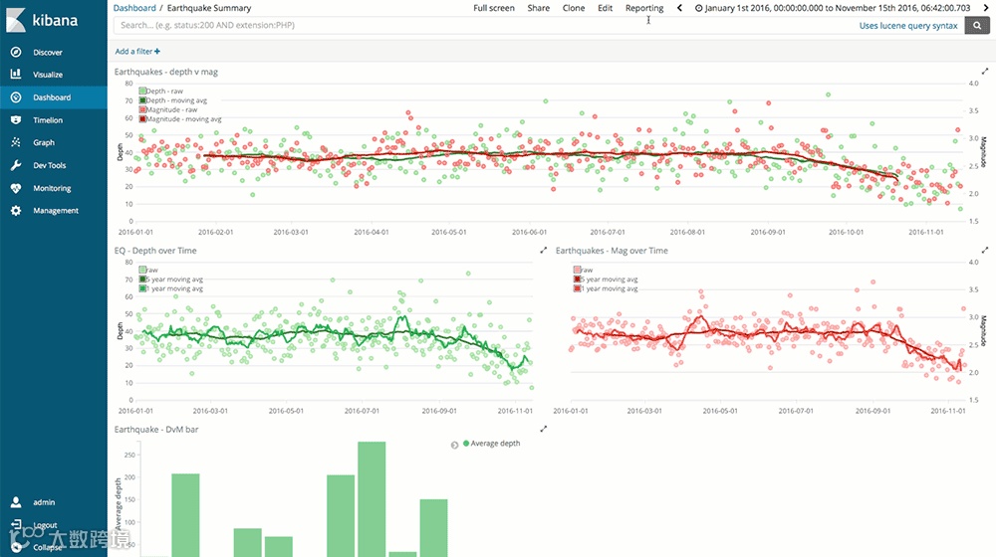Expand the EQ - Depth over Time panel
The height and width of the screenshot is (557, 996).
pyautogui.click(x=543, y=251)
